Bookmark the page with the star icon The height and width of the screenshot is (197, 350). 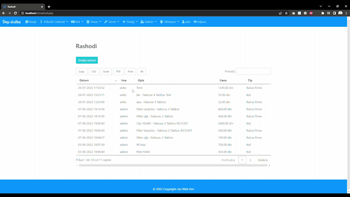(x=286, y=13)
